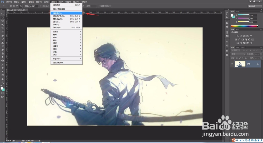Expand the 风格化 filter submenu
The height and width of the screenshot is (143, 263).
coord(67,32)
